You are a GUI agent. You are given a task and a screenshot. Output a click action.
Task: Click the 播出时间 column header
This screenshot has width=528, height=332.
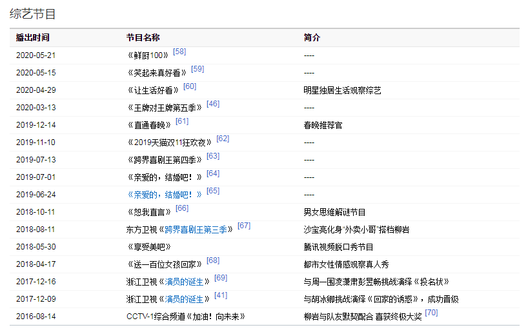tap(32, 37)
